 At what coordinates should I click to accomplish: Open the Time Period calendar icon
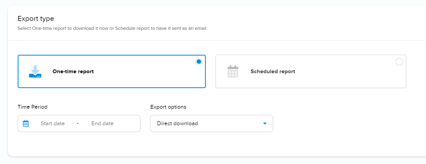pos(26,123)
